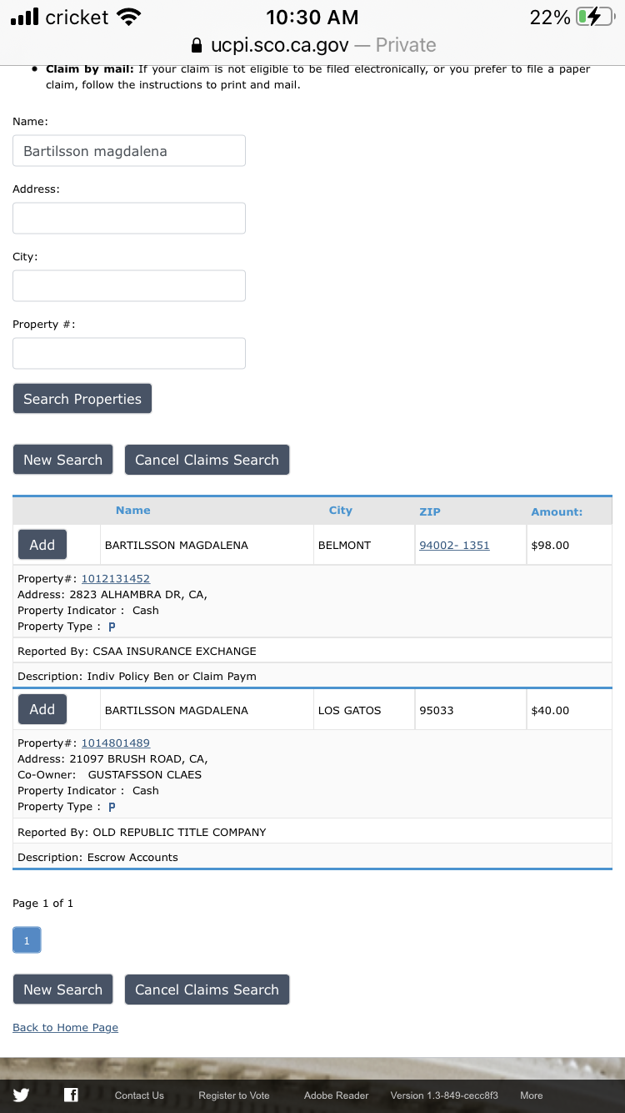Sort results by Name column header
The height and width of the screenshot is (1113, 625).
coord(133,511)
